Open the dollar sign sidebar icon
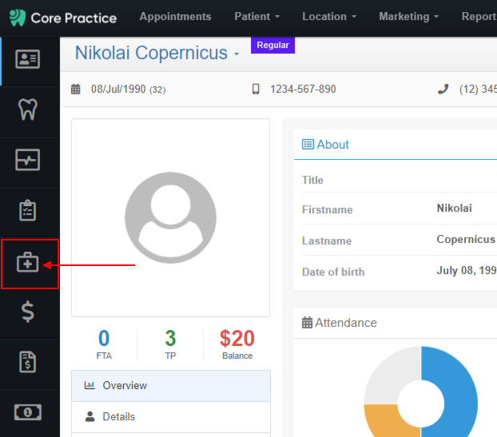Image resolution: width=497 pixels, height=437 pixels. (28, 312)
